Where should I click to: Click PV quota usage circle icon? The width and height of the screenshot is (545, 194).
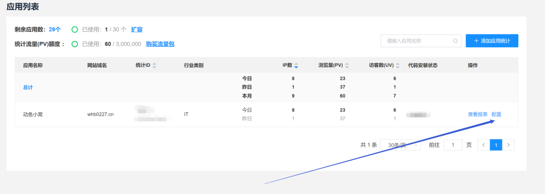click(75, 44)
